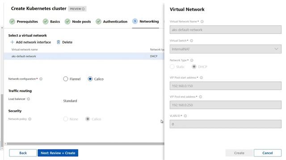Image resolution: width=286 pixels, height=160 pixels.
Task: Click the Create button in Virtual Network
Action: point(239,153)
